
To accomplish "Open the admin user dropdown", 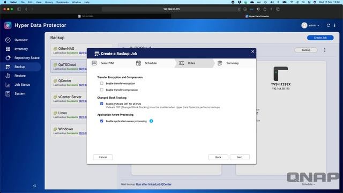I will pyautogui.click(x=310, y=25).
